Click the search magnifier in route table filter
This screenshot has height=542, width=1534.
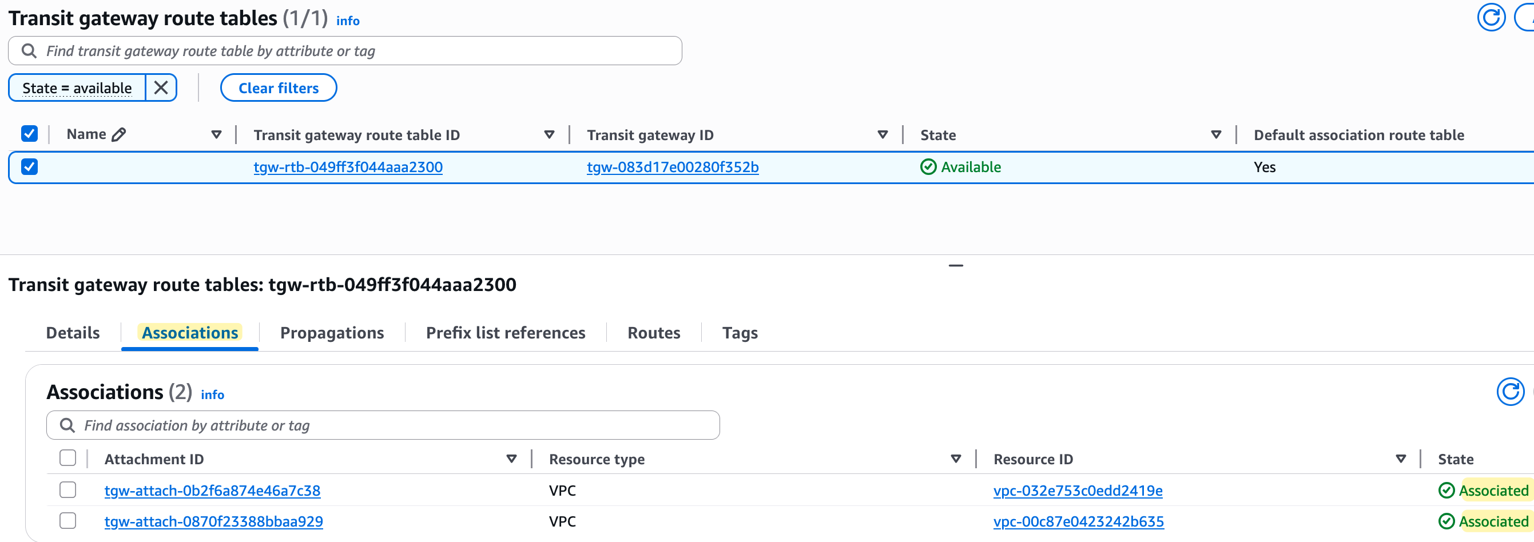[29, 50]
